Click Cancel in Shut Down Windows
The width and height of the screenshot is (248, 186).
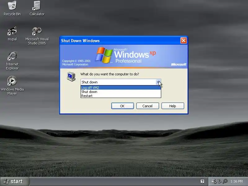148,106
